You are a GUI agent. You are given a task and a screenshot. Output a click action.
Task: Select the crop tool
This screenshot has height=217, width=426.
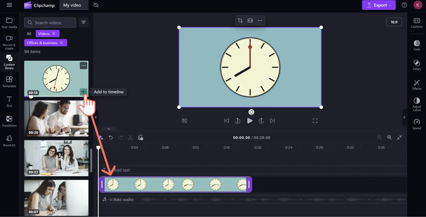[x=240, y=20]
